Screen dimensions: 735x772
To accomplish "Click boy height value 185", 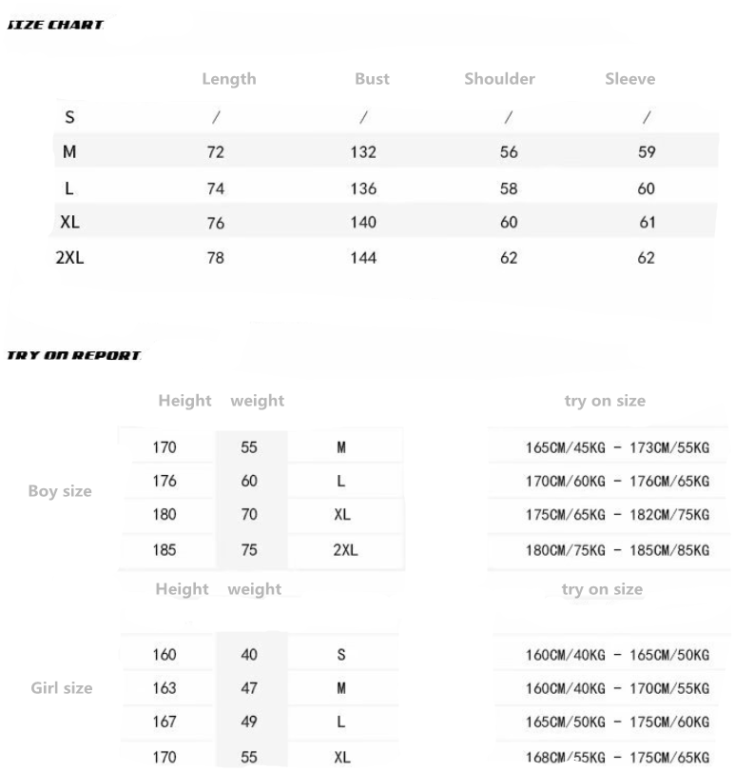I will click(164, 548).
